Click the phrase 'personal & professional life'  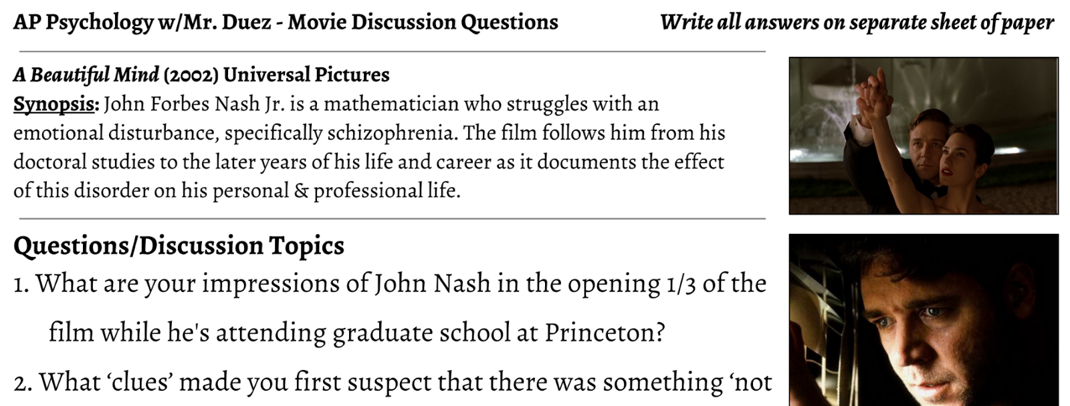coord(336,192)
